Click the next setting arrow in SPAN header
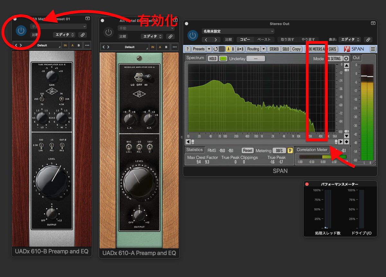Screen dimensions: 386x277 216,40
